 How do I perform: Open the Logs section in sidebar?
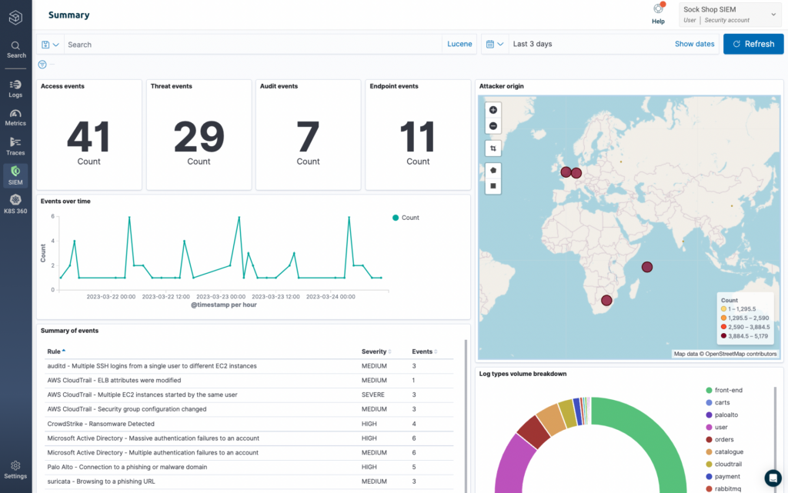15,88
